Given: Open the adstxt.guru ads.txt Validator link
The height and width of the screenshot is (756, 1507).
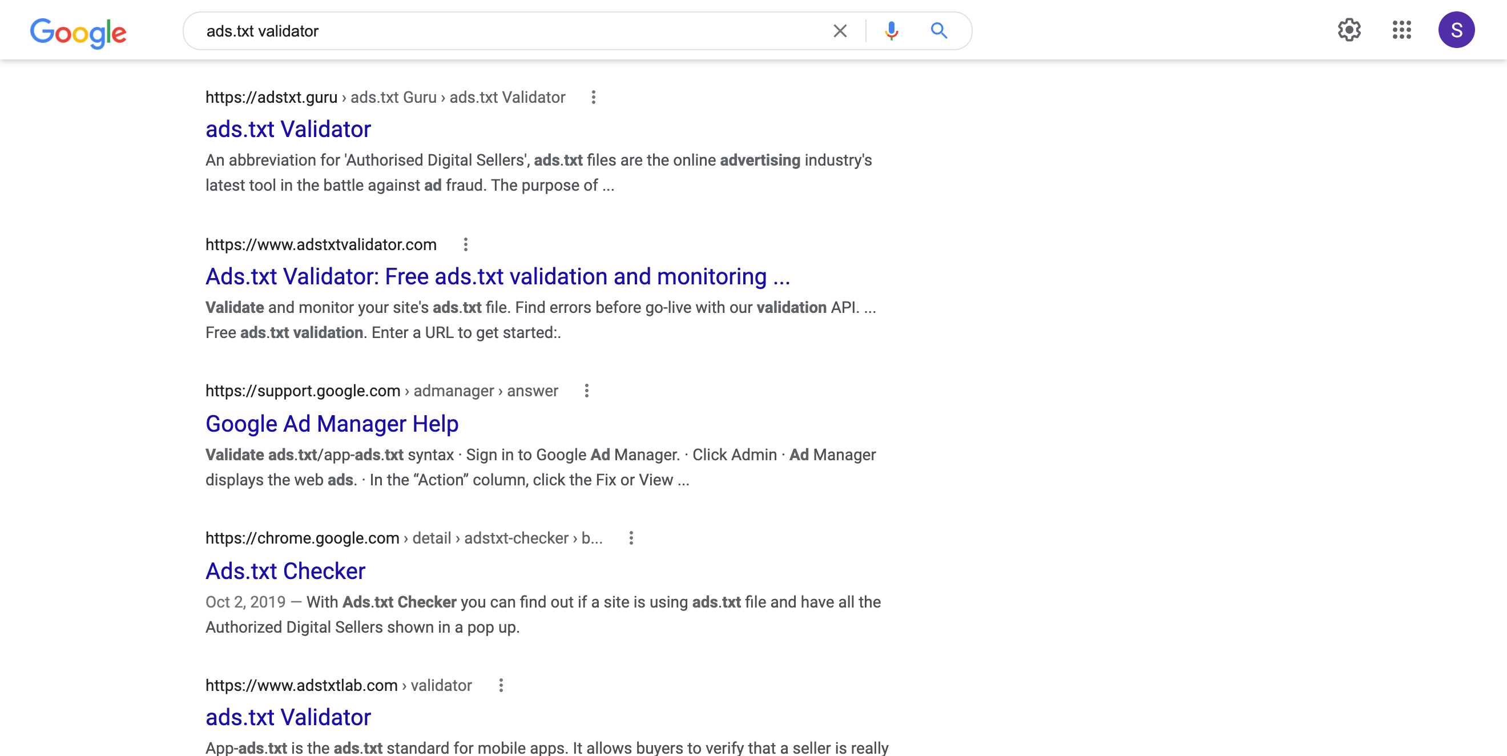Looking at the screenshot, I should (288, 129).
